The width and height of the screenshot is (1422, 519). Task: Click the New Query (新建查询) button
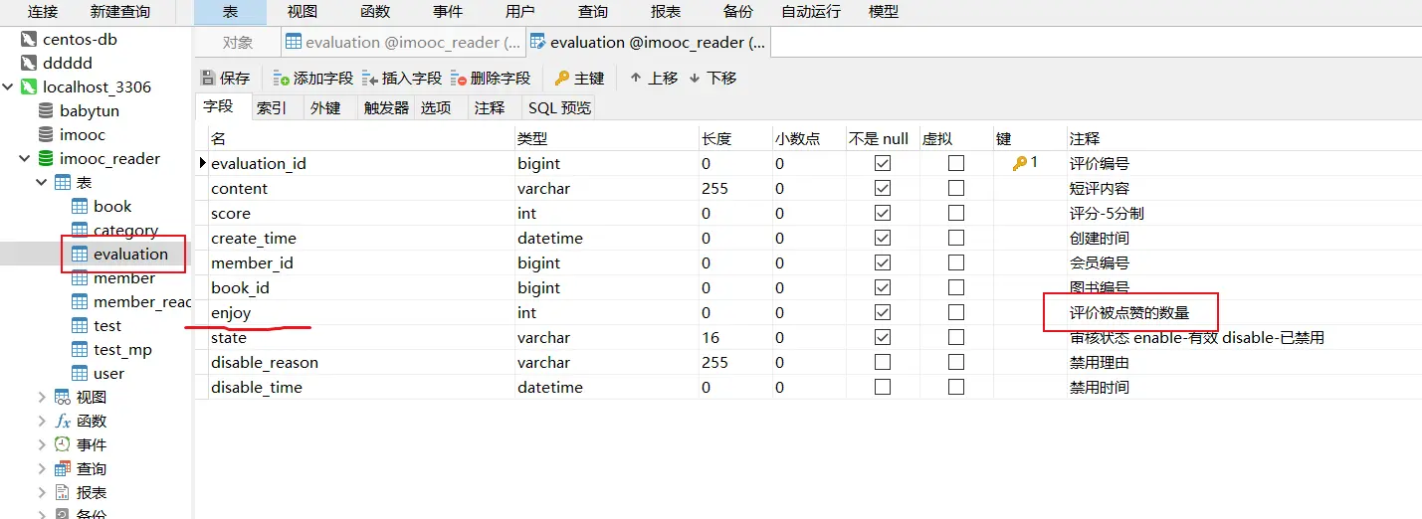point(120,12)
